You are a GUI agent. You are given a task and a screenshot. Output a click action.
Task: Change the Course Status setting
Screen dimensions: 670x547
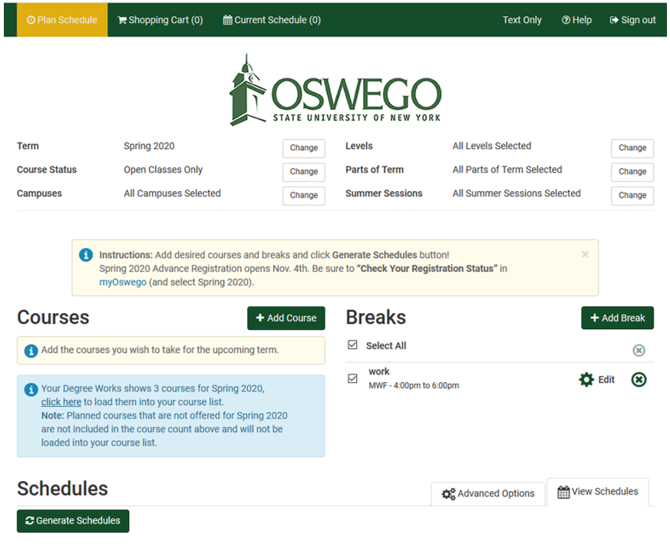(x=304, y=172)
